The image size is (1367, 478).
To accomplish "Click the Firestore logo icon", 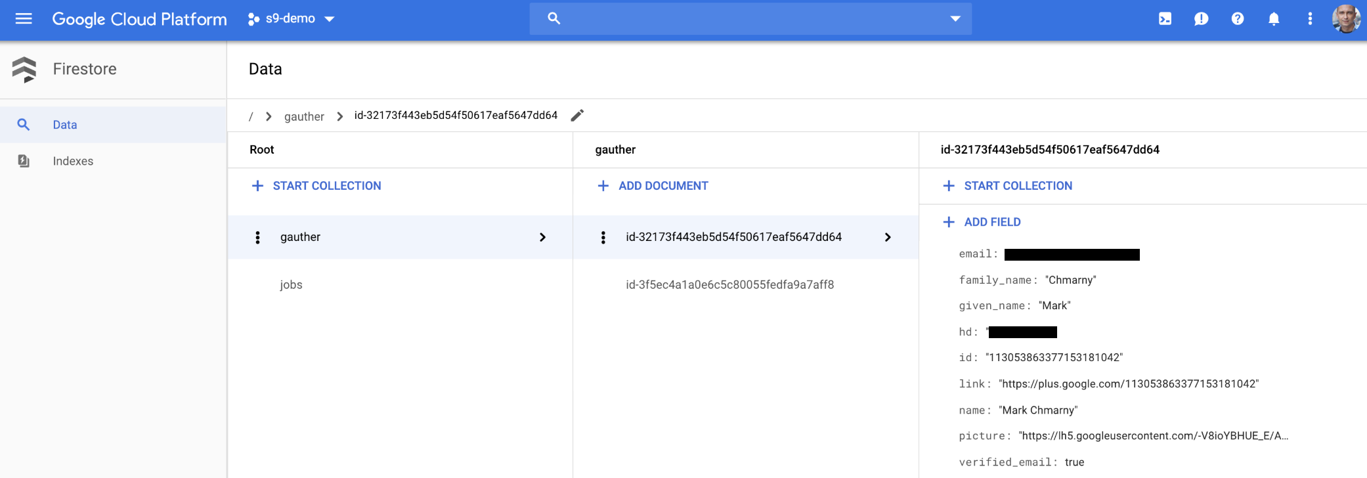I will 24,69.
